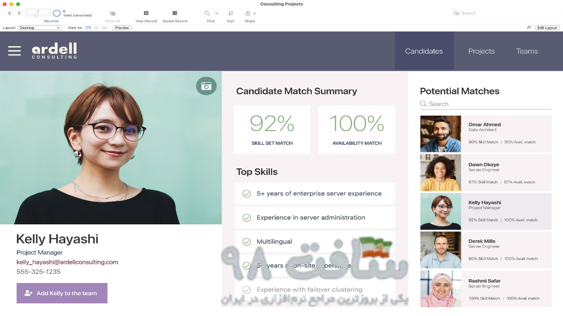This screenshot has height=316, width=563.
Task: Switch to View As table
Action: pos(104,27)
